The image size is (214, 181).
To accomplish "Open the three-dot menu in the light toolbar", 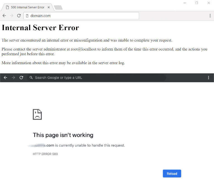I will pos(210,16).
